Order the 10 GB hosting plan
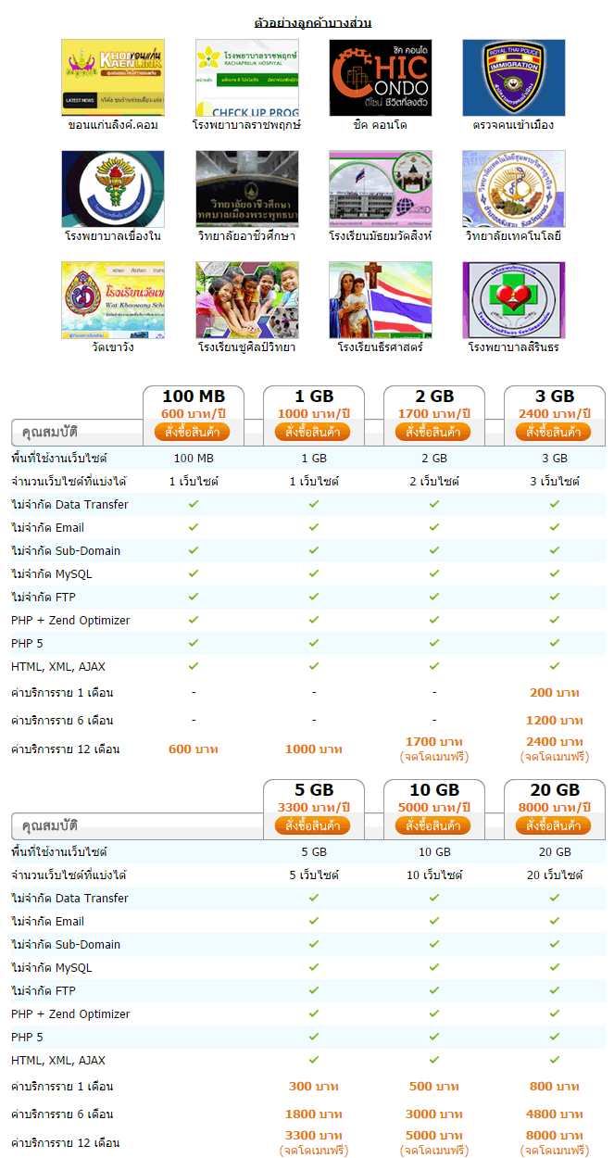The height and width of the screenshot is (1158, 614). (x=432, y=825)
